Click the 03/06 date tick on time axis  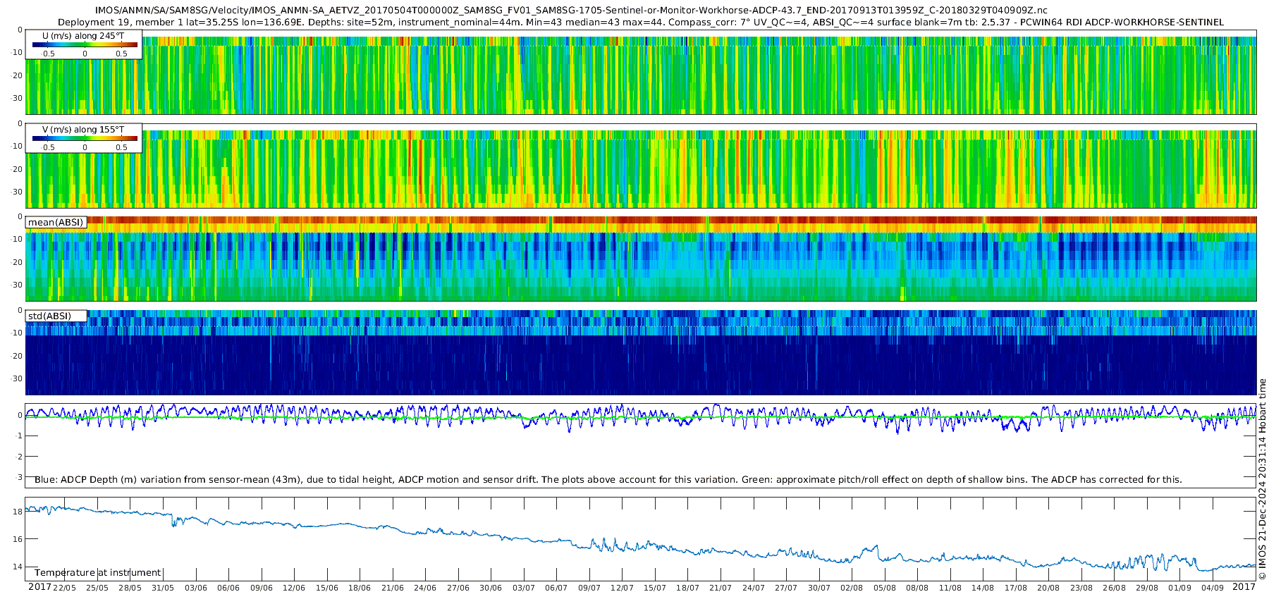coord(196,588)
